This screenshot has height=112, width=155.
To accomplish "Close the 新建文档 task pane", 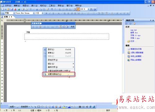I will 153,21.
